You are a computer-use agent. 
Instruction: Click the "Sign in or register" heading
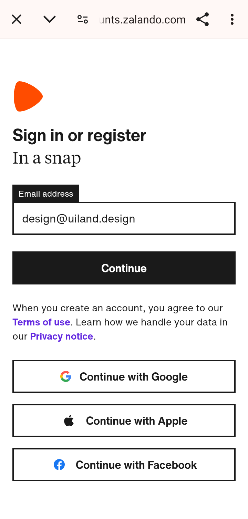point(79,135)
